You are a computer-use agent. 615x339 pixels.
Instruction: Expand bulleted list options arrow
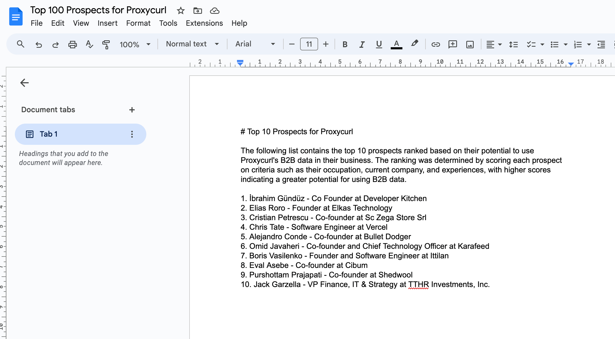click(x=565, y=44)
